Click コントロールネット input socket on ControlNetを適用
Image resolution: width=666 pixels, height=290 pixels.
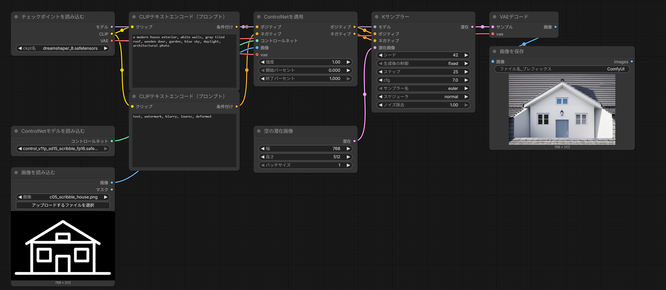coord(257,41)
